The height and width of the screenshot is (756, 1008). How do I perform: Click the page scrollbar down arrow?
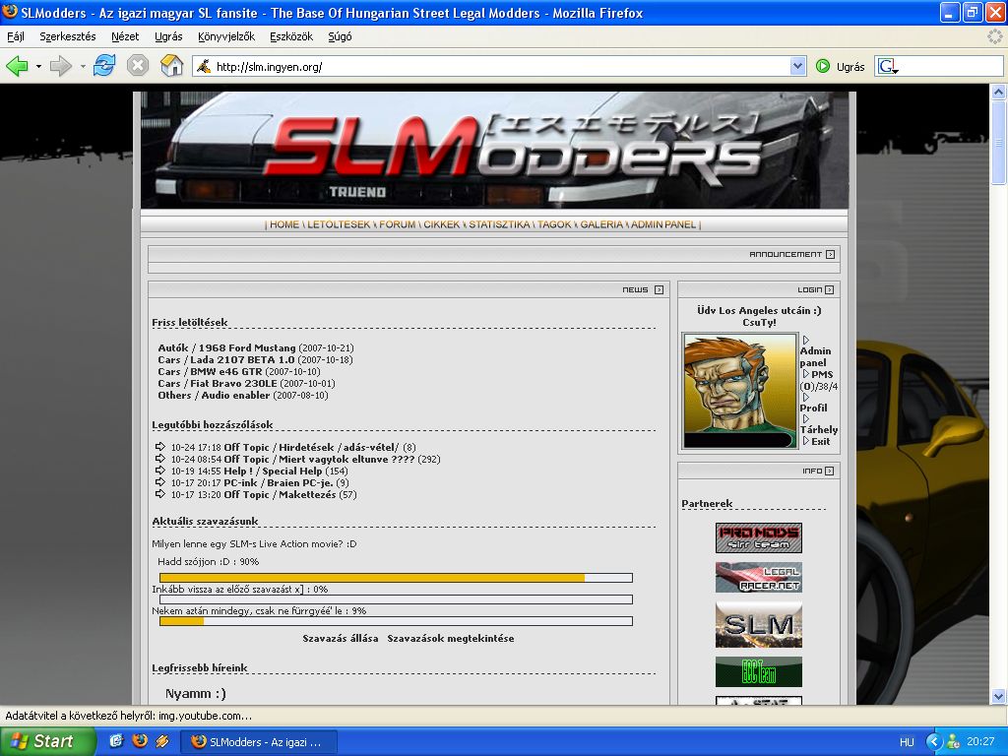(x=998, y=696)
